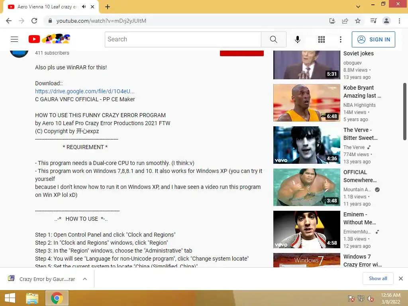The height and width of the screenshot is (306, 408).
Task: Search with your voice microphone
Action: click(297, 39)
